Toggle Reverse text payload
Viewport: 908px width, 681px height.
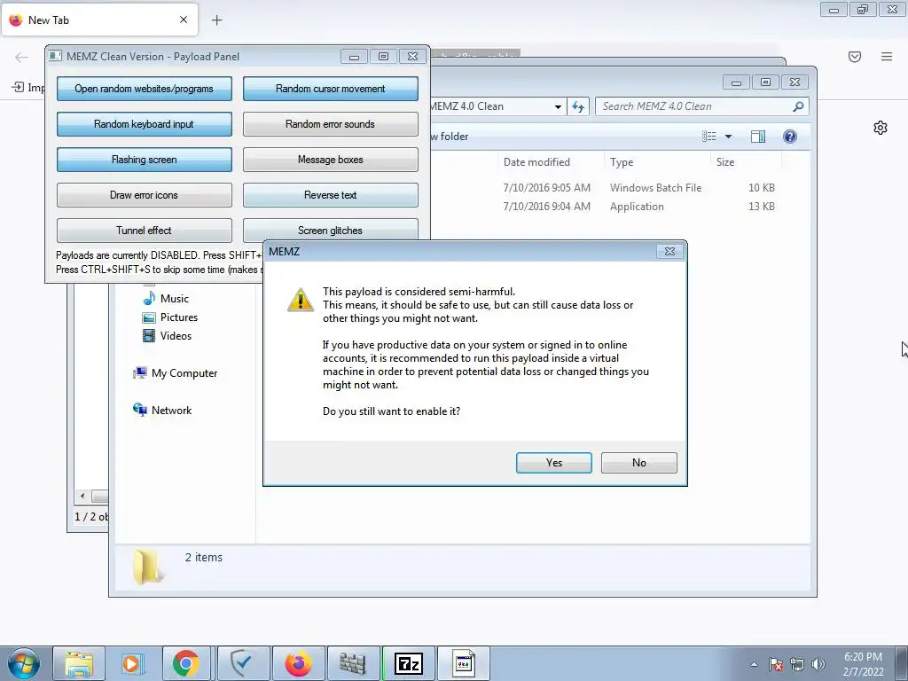330,195
